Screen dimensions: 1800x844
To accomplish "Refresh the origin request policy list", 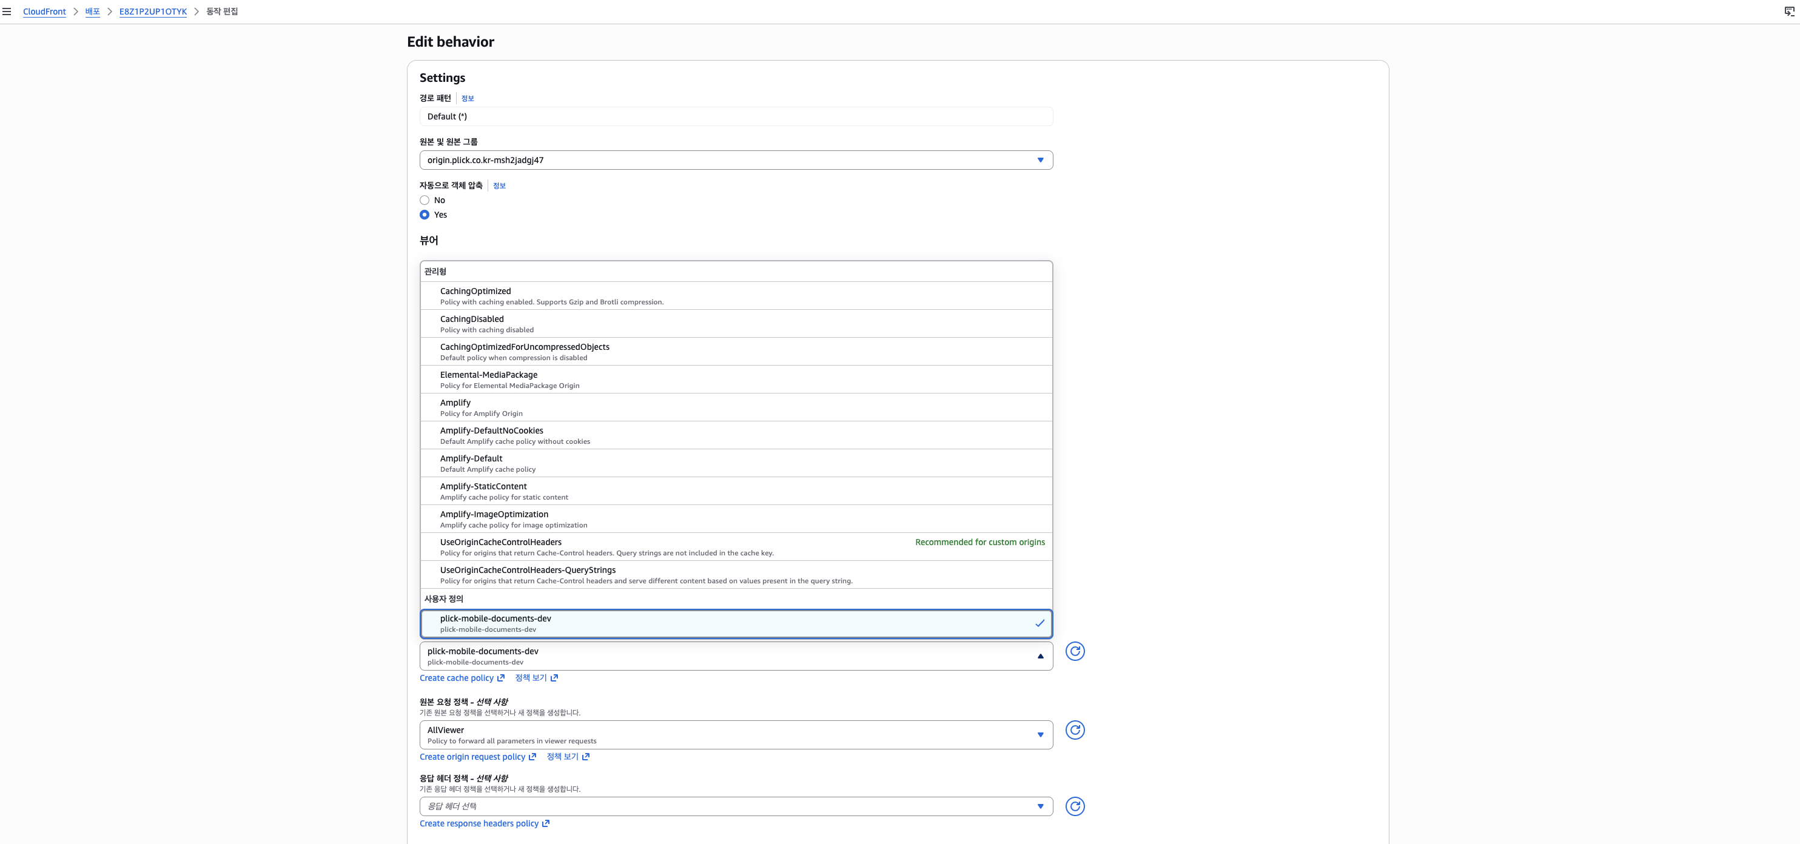I will pyautogui.click(x=1075, y=730).
